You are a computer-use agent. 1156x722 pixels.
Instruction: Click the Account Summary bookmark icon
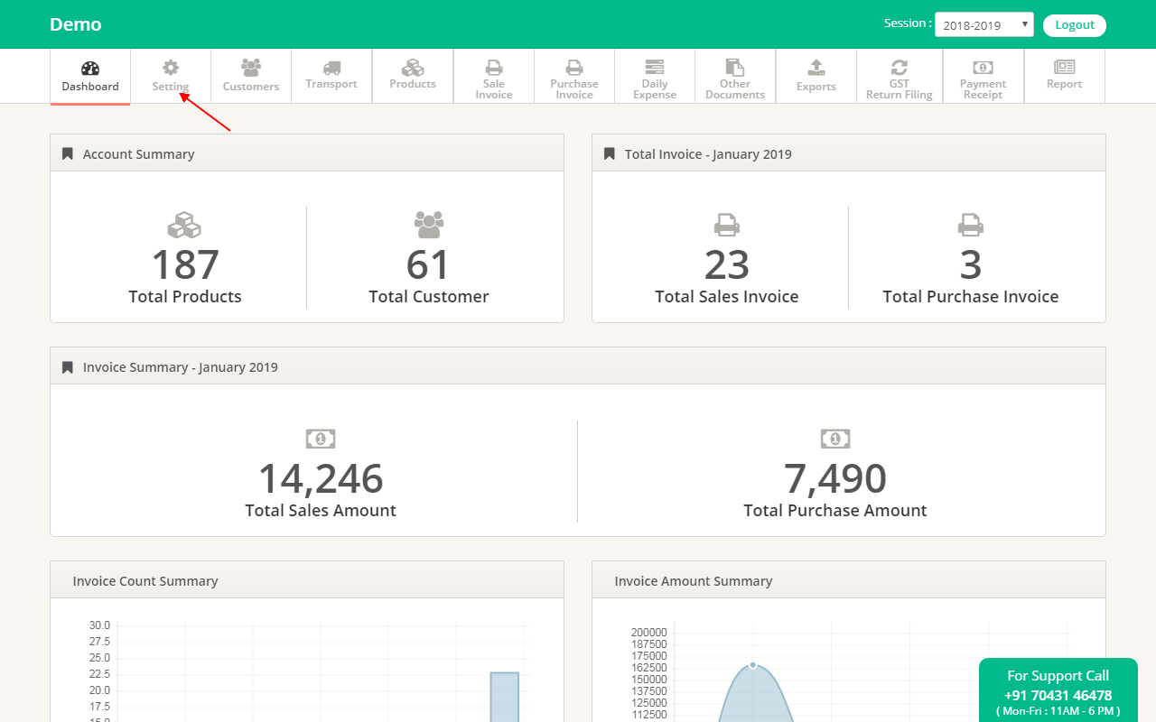(x=67, y=154)
